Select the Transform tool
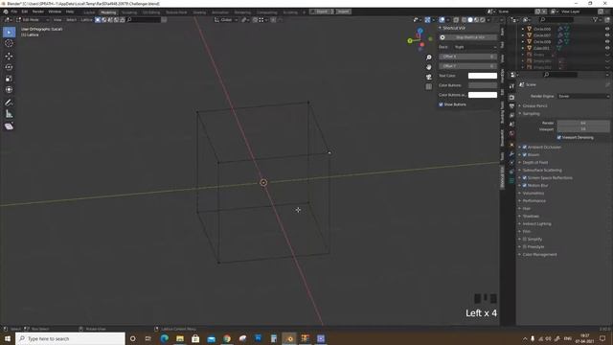 coord(9,90)
